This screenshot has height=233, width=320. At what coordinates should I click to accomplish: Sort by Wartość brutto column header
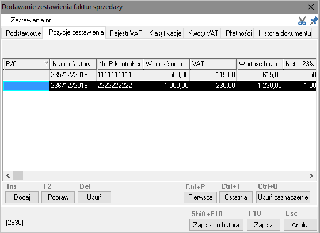[x=260, y=64]
